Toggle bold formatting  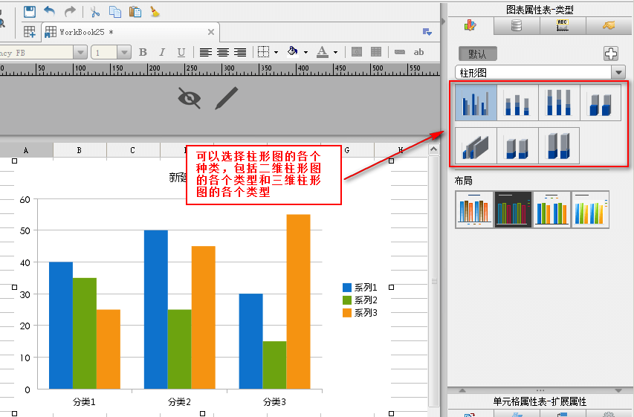tap(143, 52)
